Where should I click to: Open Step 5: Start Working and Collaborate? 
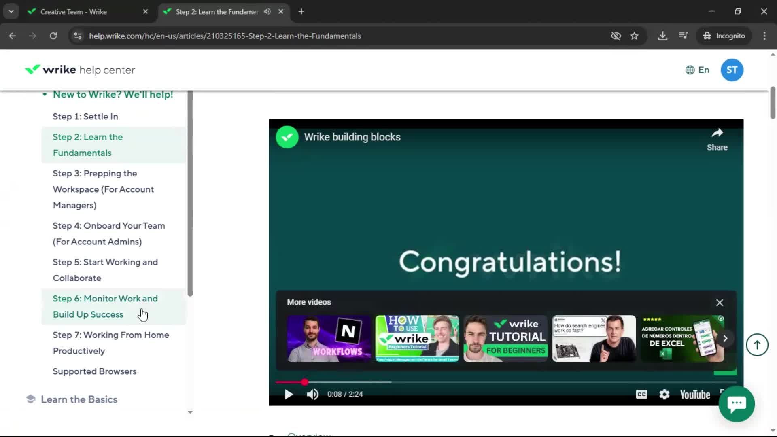coord(105,270)
